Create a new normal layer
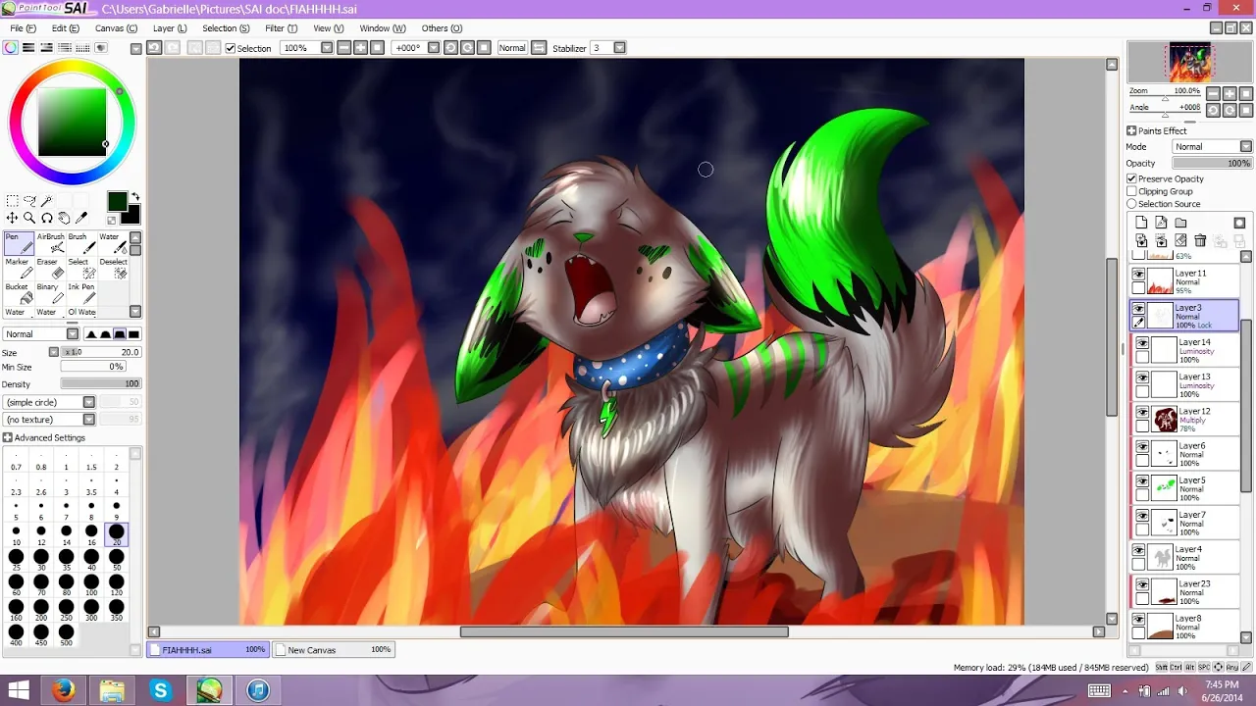 tap(1141, 223)
